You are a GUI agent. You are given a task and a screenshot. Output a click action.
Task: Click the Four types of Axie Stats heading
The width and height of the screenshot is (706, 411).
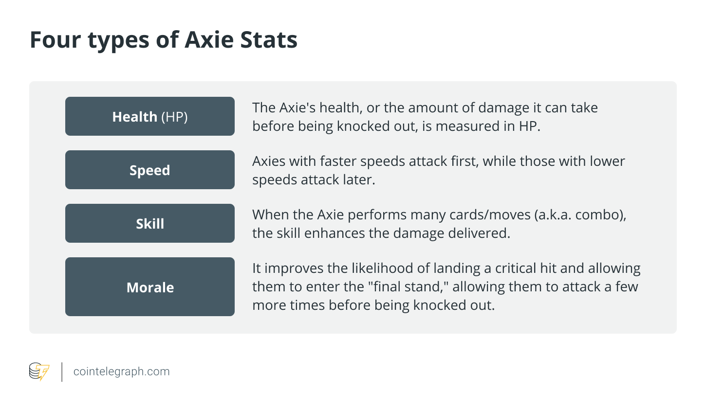click(164, 40)
